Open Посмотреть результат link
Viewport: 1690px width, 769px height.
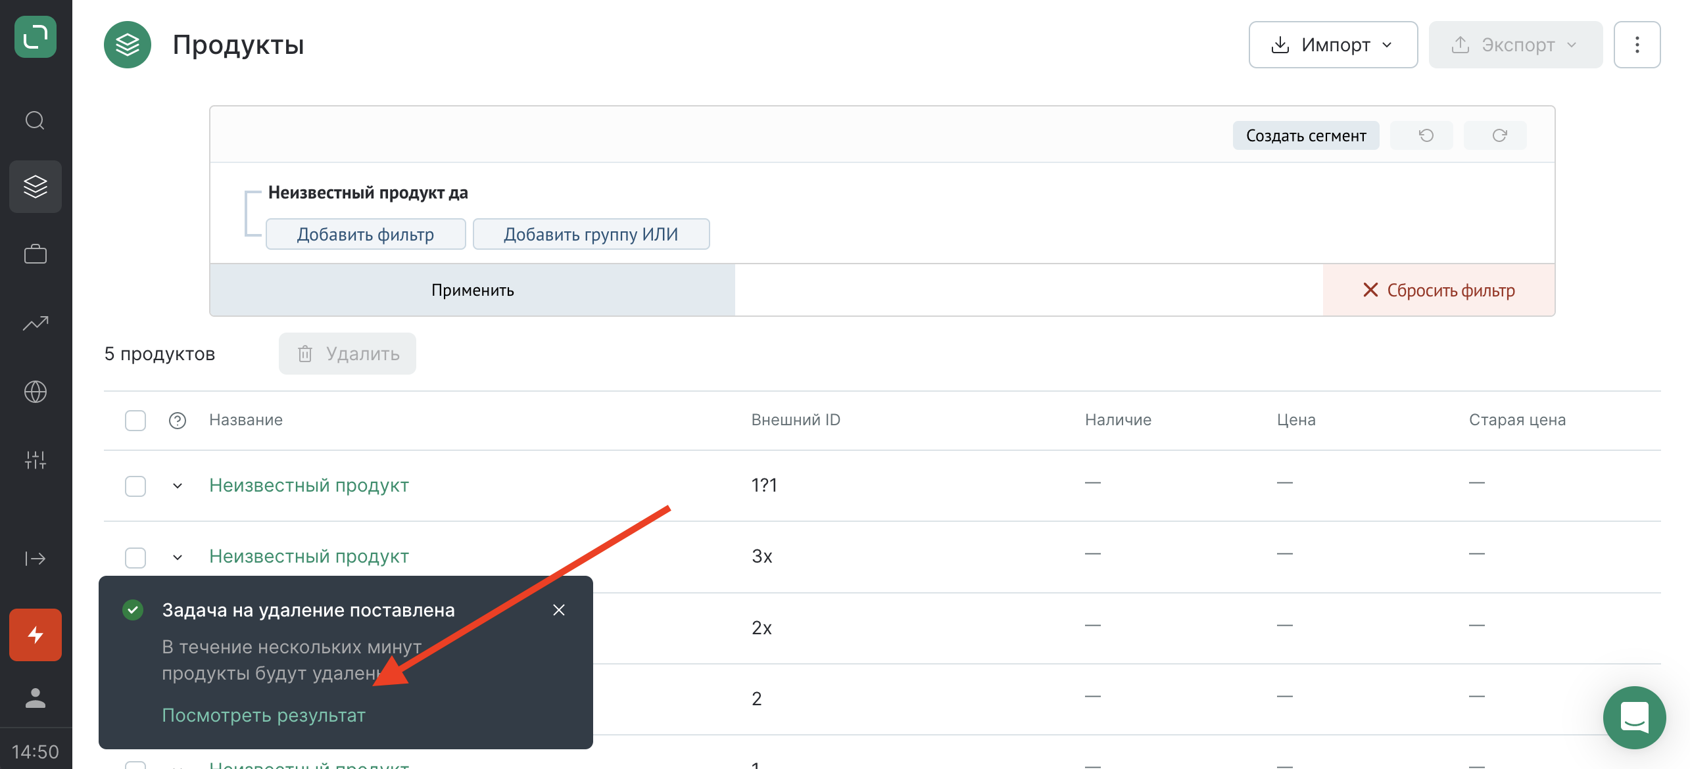point(264,715)
